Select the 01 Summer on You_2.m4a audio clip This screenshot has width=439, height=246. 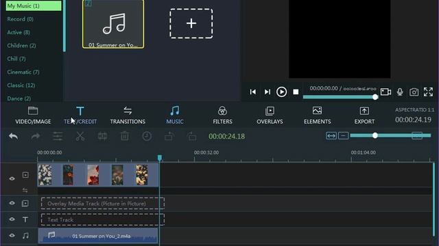[x=98, y=236]
